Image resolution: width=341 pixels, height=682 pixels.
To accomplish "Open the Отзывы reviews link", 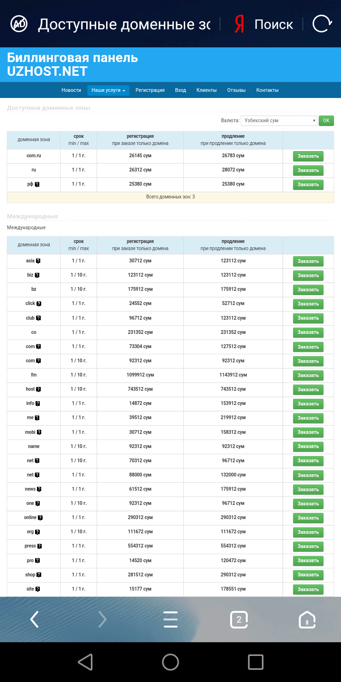I will [236, 90].
